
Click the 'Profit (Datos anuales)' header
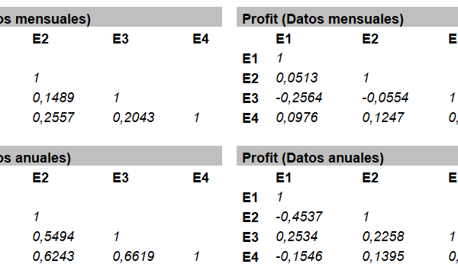(313, 158)
